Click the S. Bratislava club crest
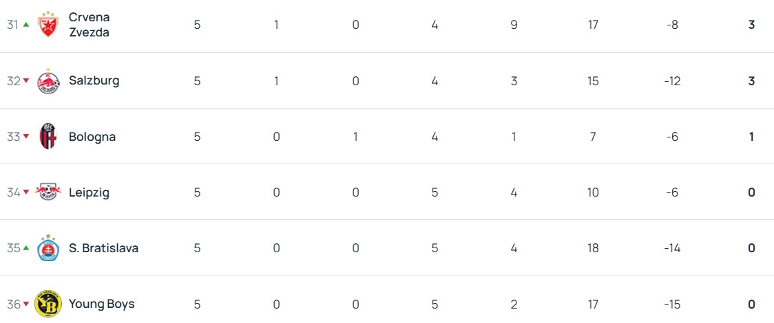This screenshot has height=323, width=774. (x=48, y=248)
